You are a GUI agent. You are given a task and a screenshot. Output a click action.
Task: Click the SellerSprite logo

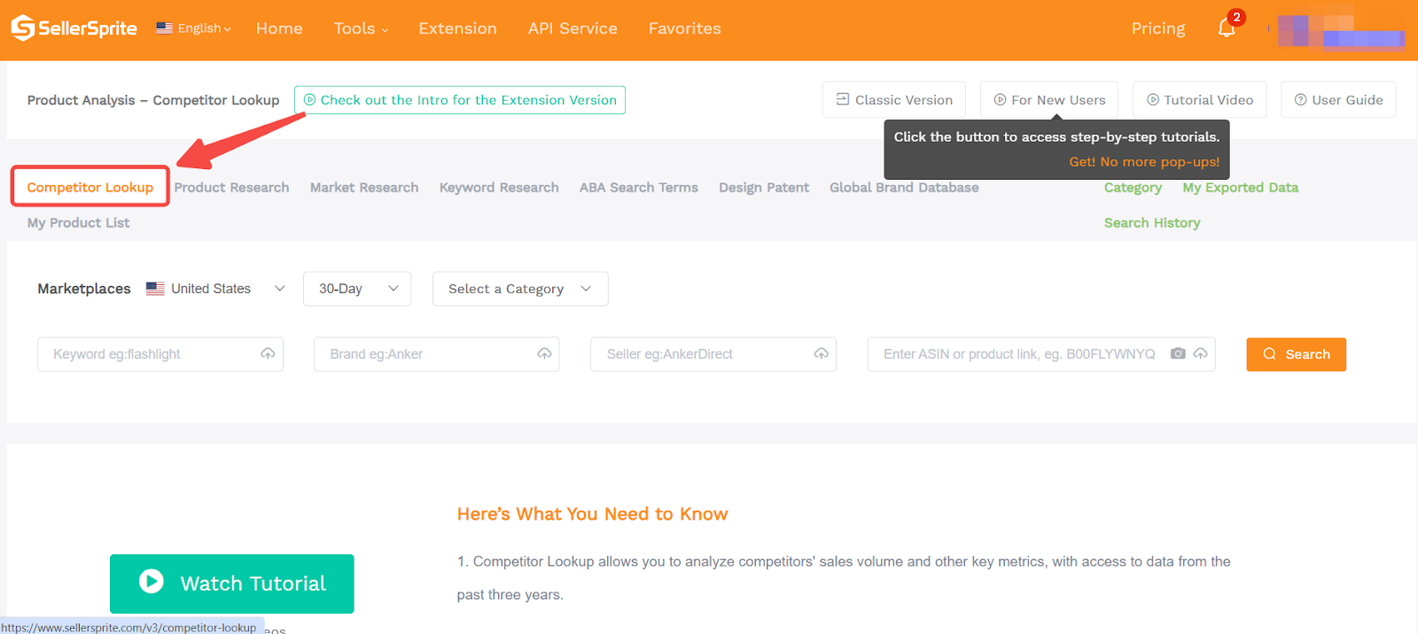coord(74,28)
